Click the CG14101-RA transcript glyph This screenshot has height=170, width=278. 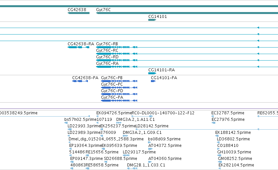152,73
